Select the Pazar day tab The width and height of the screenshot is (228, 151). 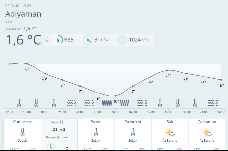pos(96,122)
